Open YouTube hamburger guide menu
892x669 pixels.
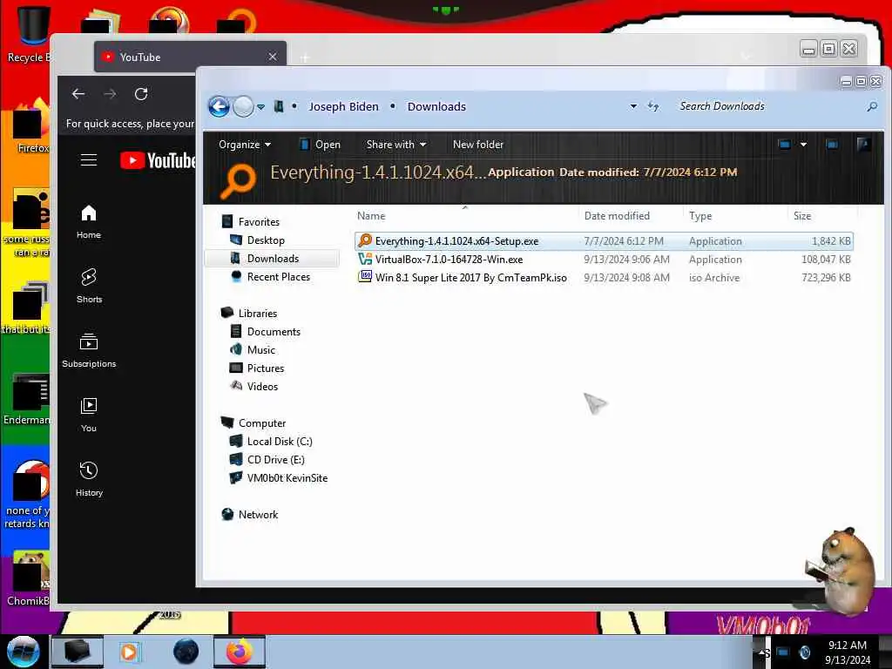click(89, 160)
